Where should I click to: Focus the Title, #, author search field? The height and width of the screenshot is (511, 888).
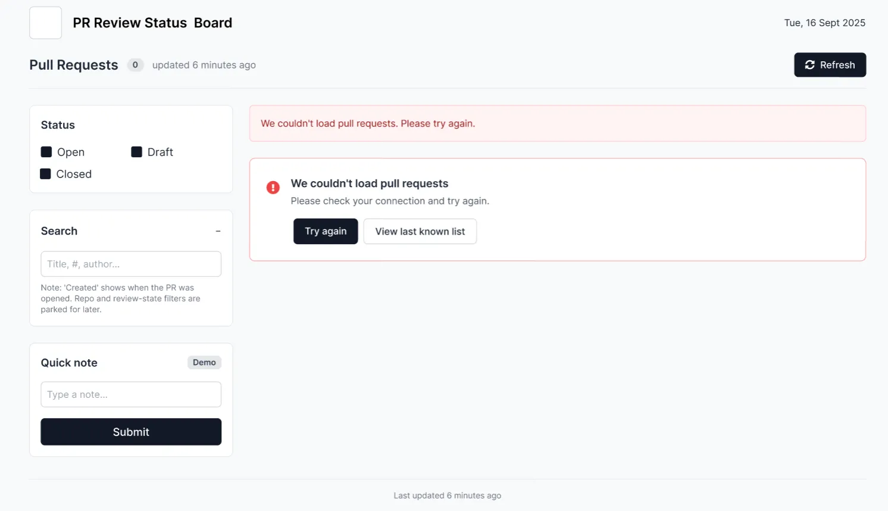131,264
